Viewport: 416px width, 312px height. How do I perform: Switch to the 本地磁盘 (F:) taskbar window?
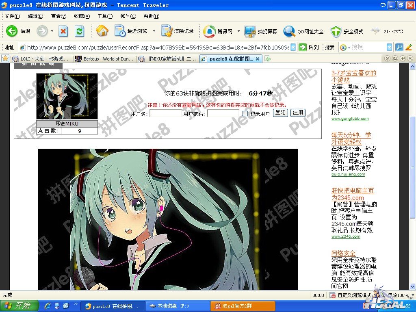tap(178, 306)
